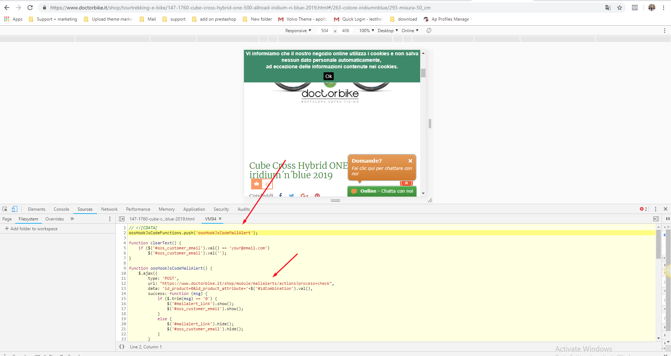Switch navigator to the Page tab
Viewport: 671px width, 356px height.
[7, 219]
